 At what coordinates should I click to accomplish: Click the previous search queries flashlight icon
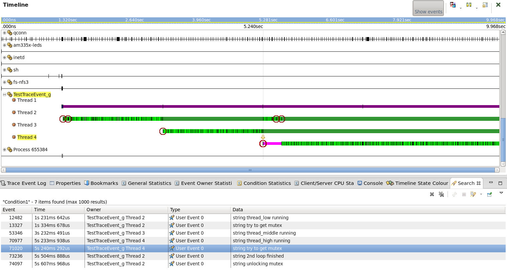[473, 194]
